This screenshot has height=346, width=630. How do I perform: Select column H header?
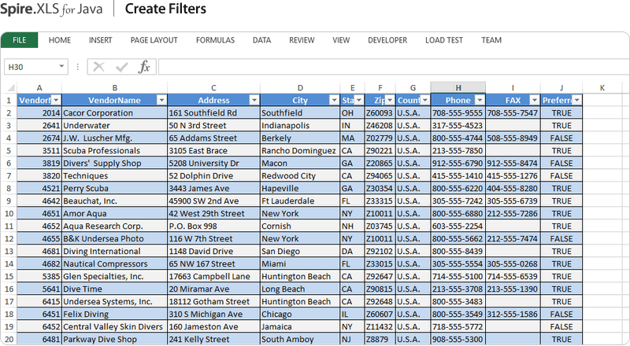pos(458,88)
